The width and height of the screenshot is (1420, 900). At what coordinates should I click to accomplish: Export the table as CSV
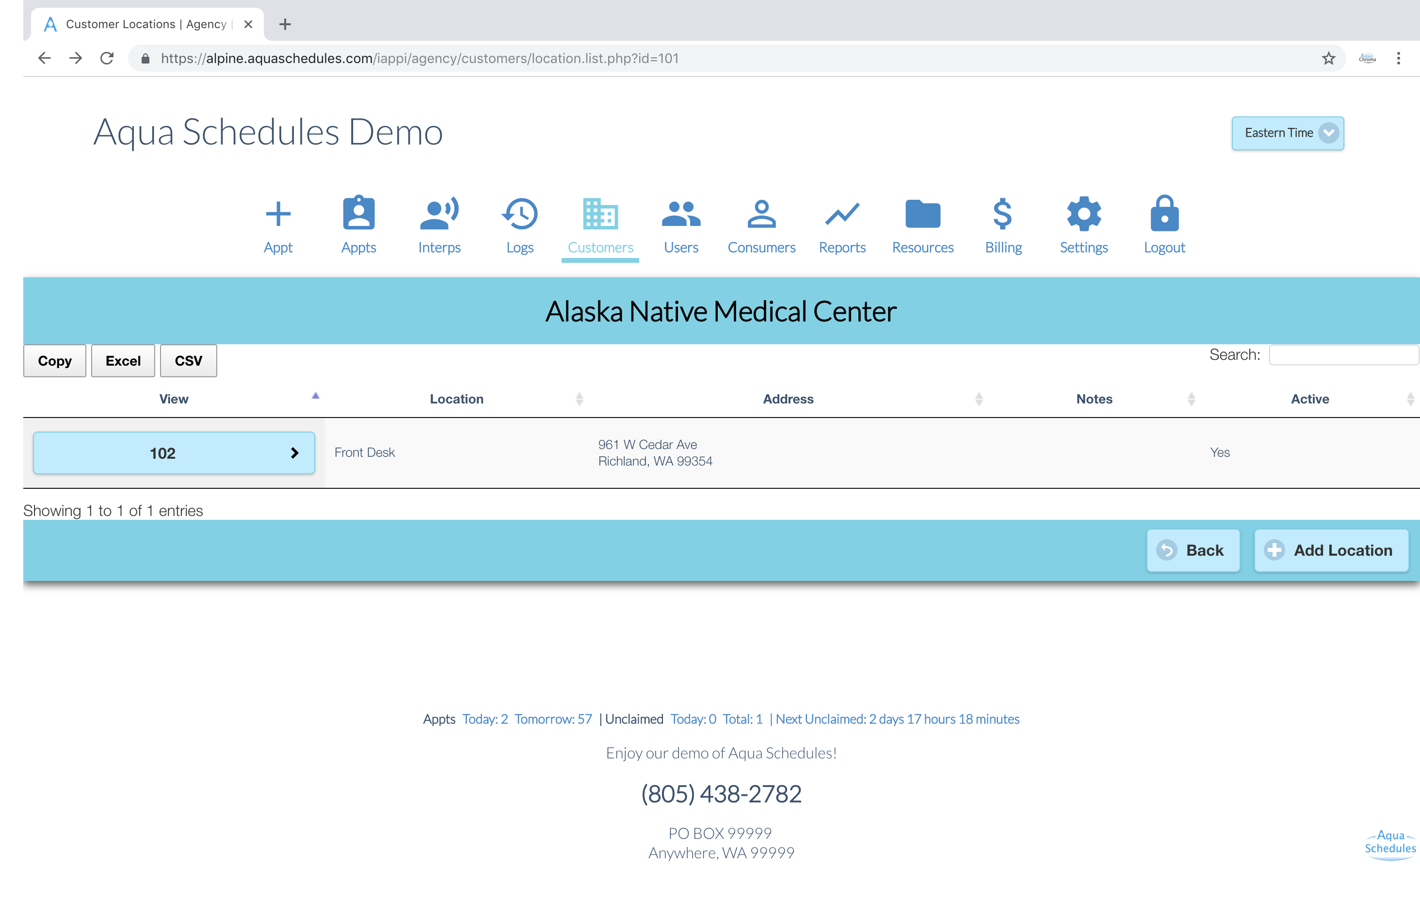tap(189, 361)
